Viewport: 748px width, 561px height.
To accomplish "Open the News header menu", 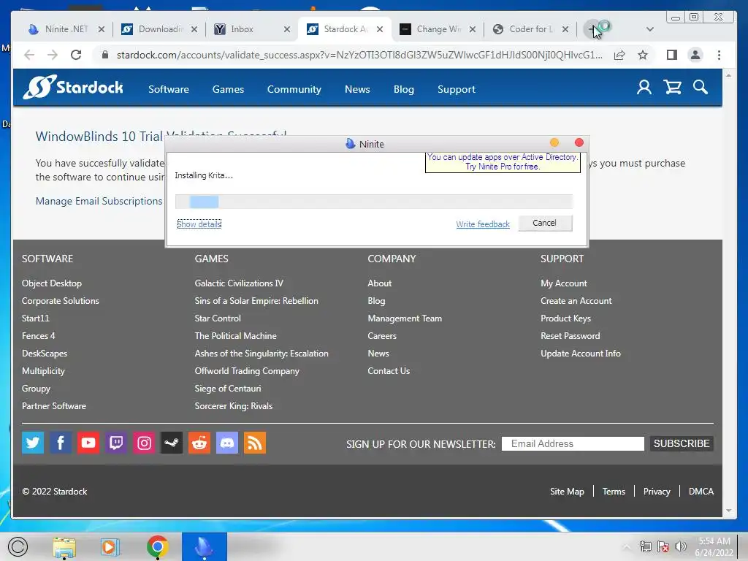I will coord(357,89).
